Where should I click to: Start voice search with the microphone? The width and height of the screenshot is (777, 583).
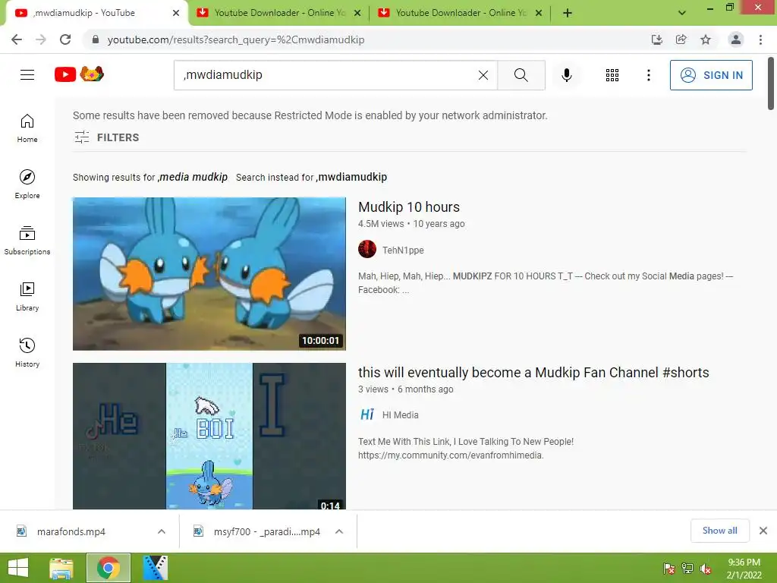point(566,75)
